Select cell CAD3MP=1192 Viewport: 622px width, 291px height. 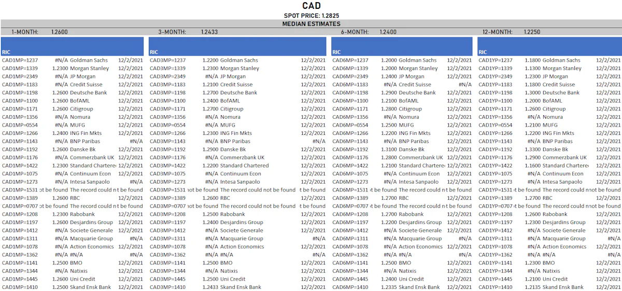click(168, 149)
